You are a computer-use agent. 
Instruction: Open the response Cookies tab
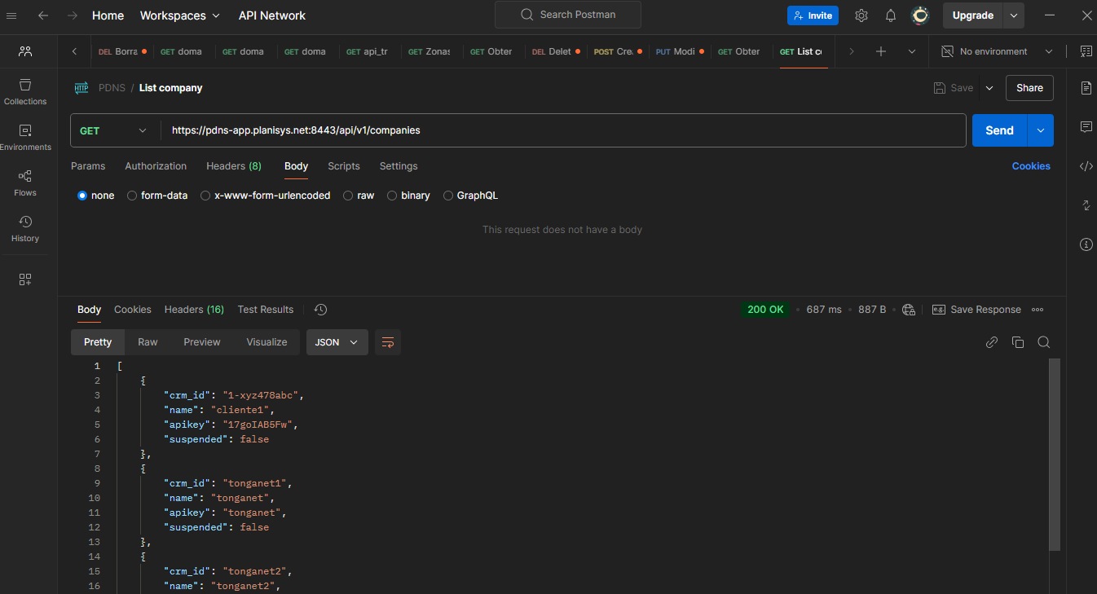(133, 310)
